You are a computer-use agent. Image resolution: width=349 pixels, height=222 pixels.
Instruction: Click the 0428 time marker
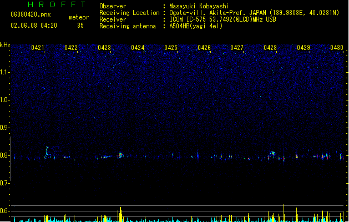(x=270, y=48)
